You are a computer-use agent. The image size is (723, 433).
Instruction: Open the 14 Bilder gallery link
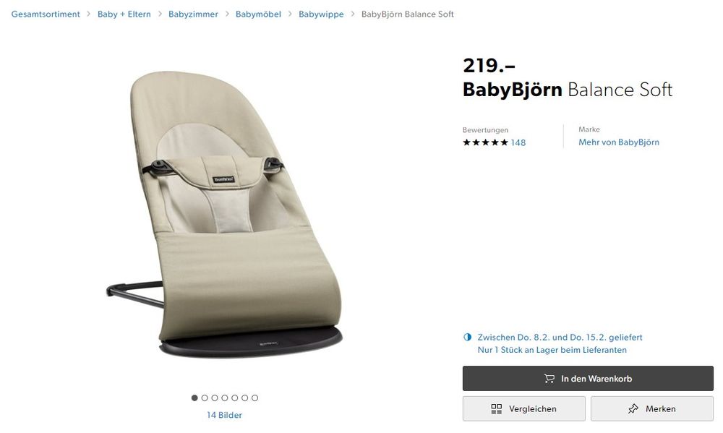[x=225, y=415]
